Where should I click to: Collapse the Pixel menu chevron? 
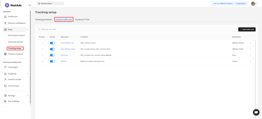[27, 30]
